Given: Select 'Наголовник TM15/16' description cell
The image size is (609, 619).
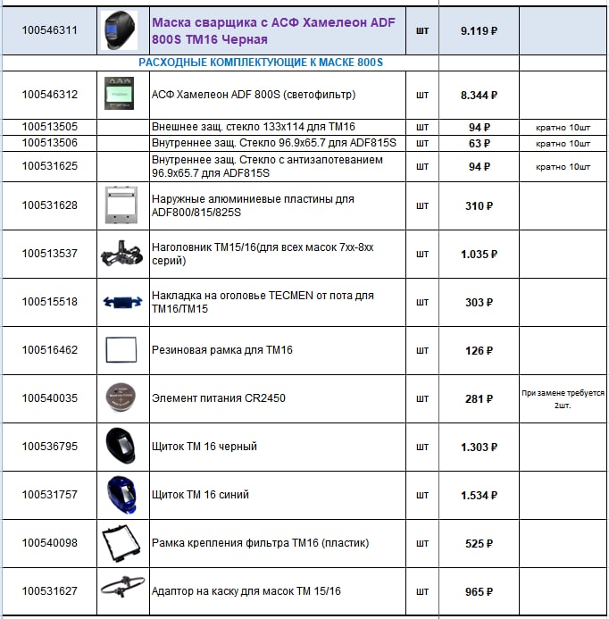Looking at the screenshot, I should 278,254.
